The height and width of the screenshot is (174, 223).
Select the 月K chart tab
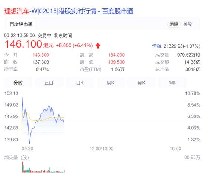coord(141,83)
